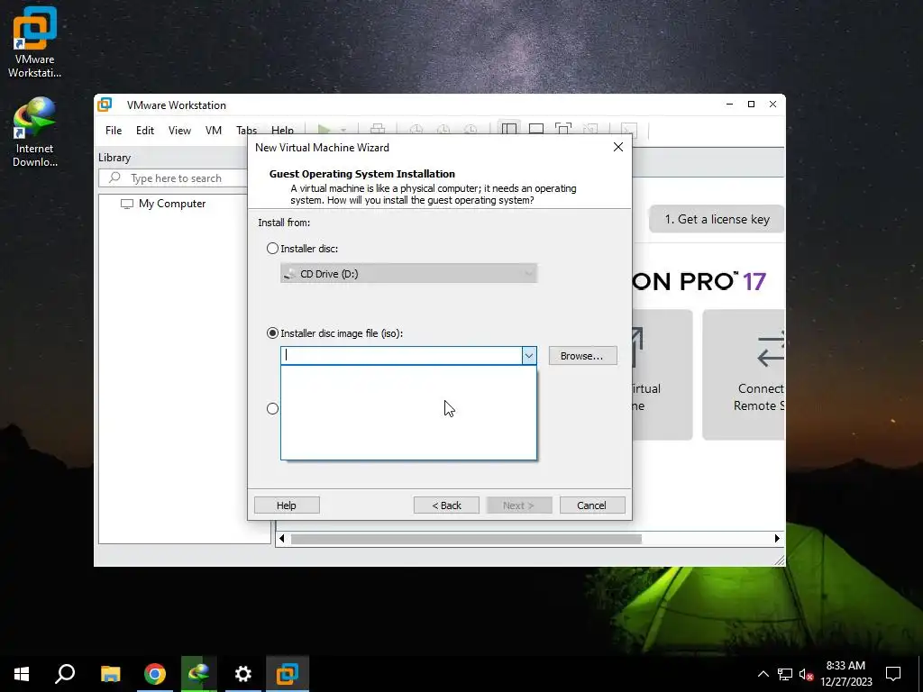Viewport: 923px width, 692px height.
Task: Click the wizard Help button
Action: pos(287,505)
